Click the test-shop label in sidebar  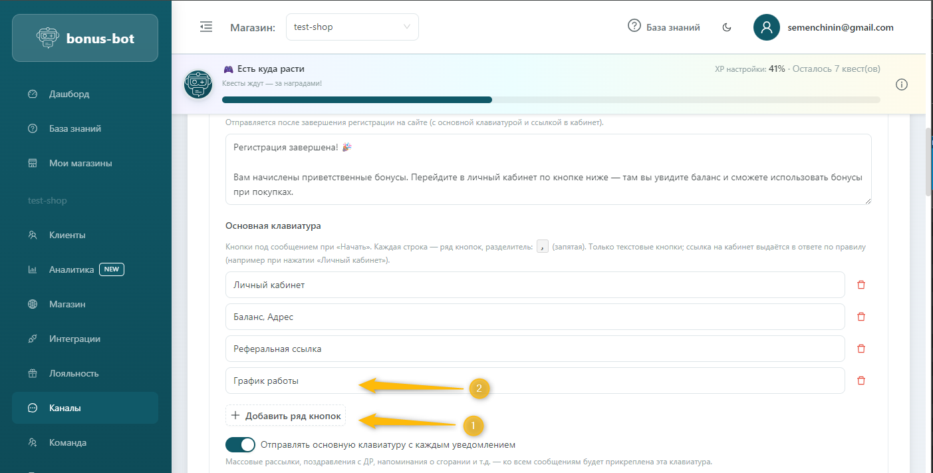pos(47,200)
